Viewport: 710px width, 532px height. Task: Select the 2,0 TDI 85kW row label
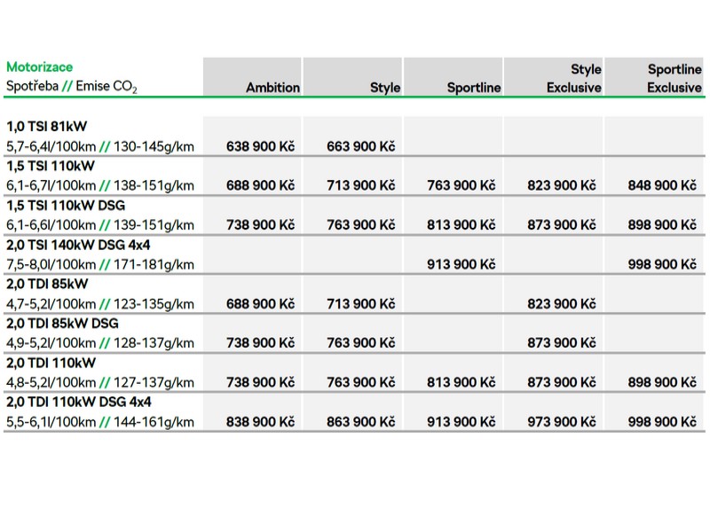click(x=47, y=284)
